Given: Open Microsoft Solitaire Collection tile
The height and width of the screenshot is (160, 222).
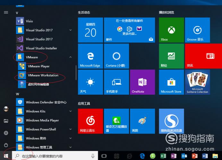Looking at the screenshot, I should coord(198,82).
